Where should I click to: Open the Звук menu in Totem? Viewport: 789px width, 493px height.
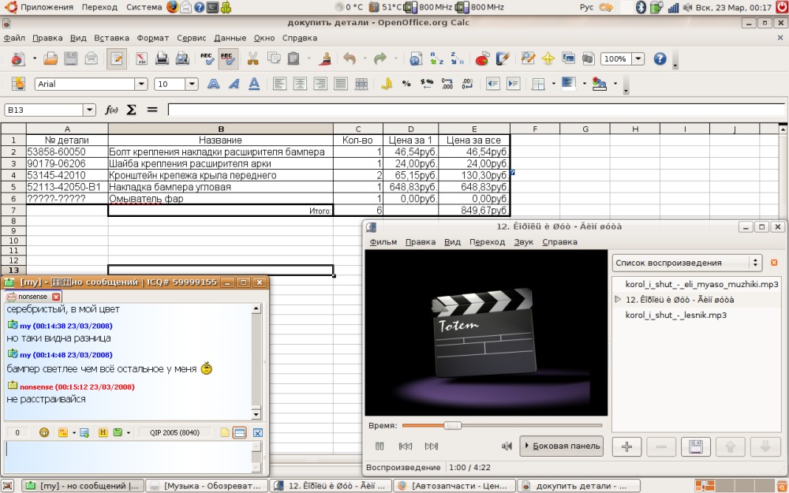[x=523, y=242]
